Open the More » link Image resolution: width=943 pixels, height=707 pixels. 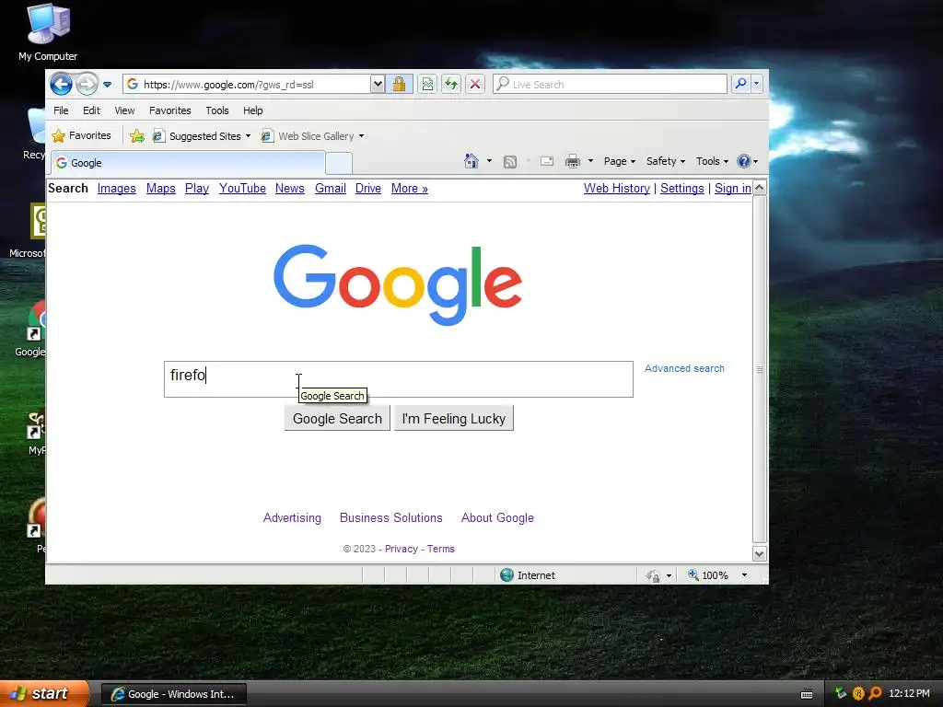point(410,188)
